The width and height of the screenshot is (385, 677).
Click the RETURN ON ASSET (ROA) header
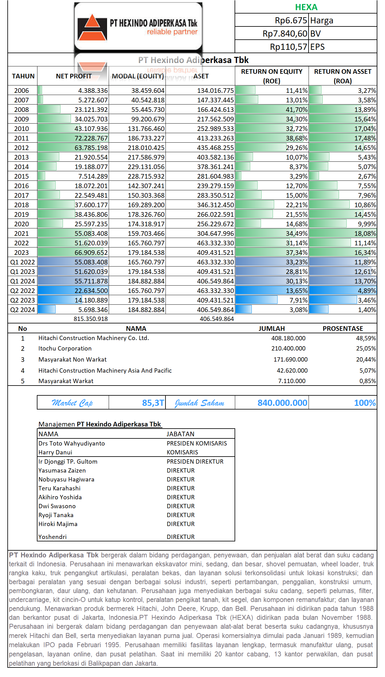point(343,76)
